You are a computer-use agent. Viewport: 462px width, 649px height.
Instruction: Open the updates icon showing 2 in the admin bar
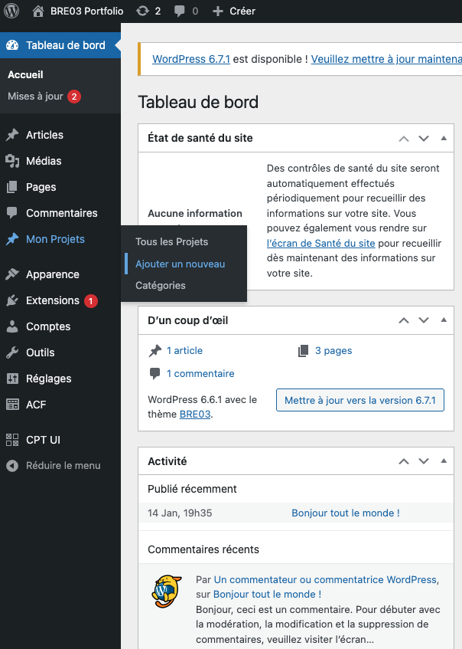coord(143,11)
